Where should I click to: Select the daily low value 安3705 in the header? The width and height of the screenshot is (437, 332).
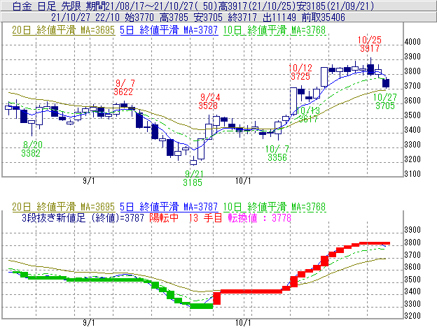tap(208, 17)
